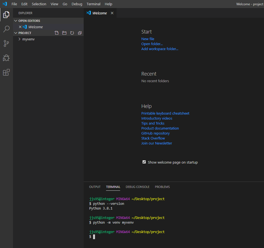Open the Selection menu

[39, 4]
